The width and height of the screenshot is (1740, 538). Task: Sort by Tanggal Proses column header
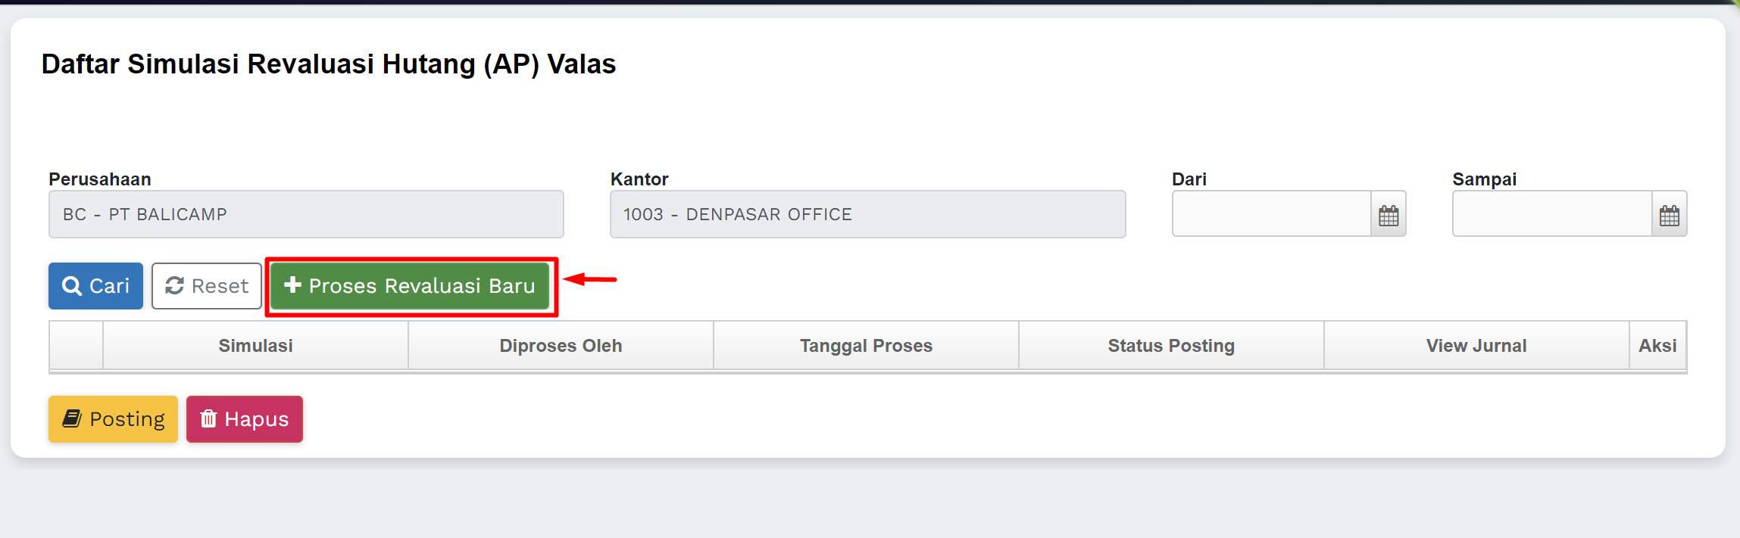[x=866, y=346]
